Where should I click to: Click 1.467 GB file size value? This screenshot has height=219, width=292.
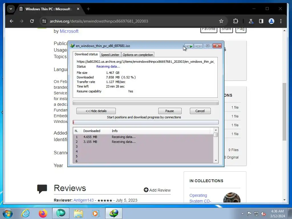(x=113, y=73)
